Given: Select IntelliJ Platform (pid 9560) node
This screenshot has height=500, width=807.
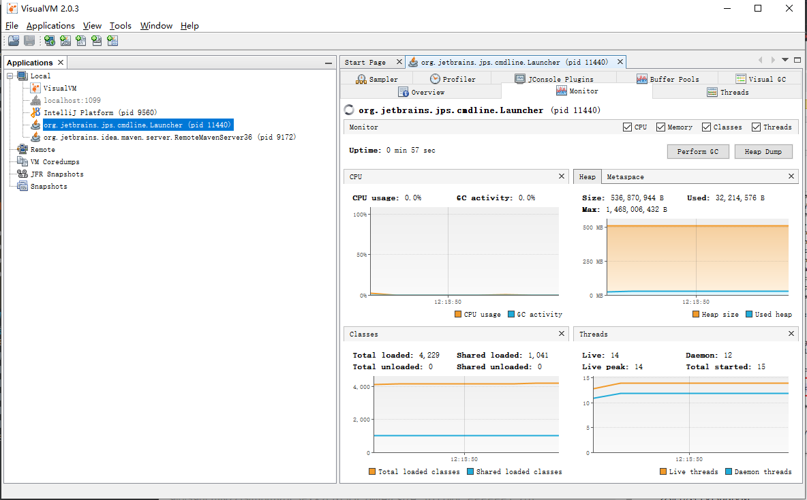Looking at the screenshot, I should click(100, 112).
